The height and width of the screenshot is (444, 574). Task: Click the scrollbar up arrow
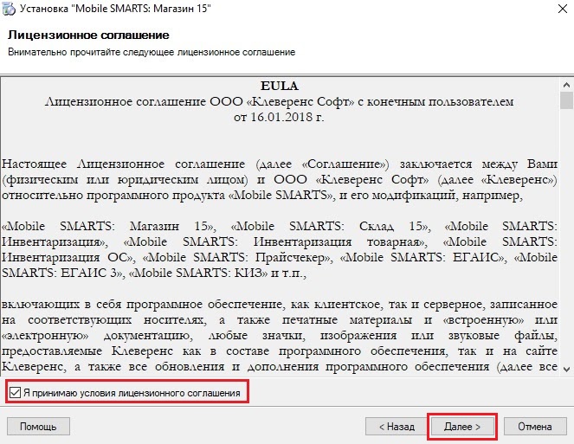tap(566, 85)
